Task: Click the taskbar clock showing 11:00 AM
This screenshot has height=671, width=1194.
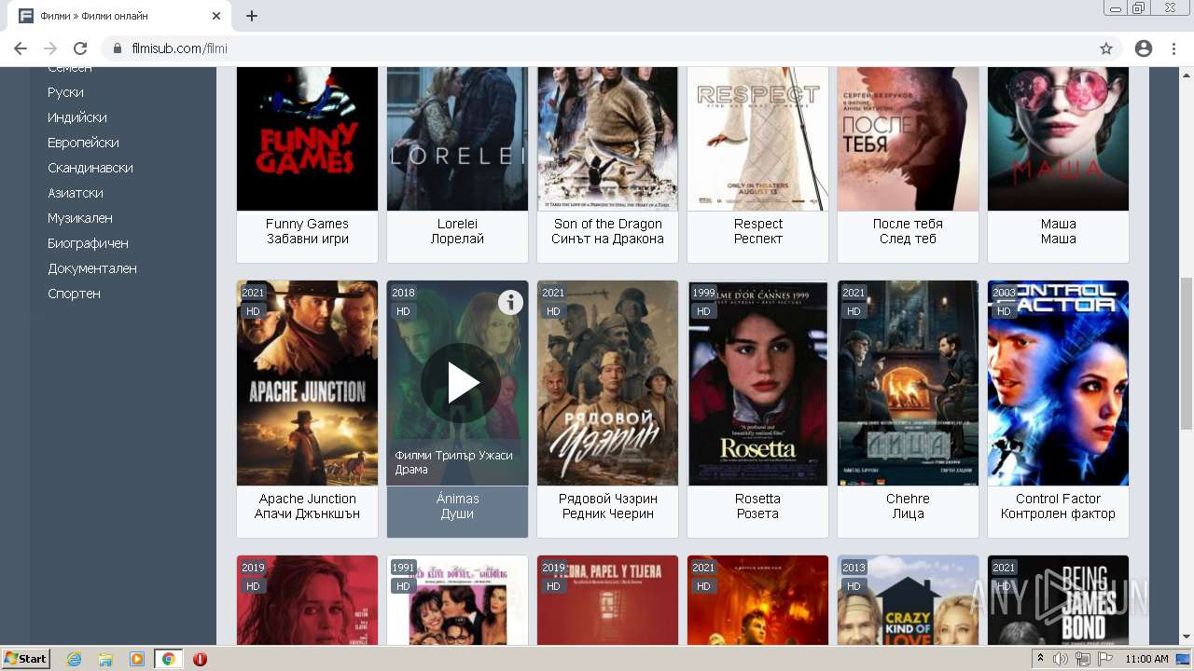Action: (1146, 659)
